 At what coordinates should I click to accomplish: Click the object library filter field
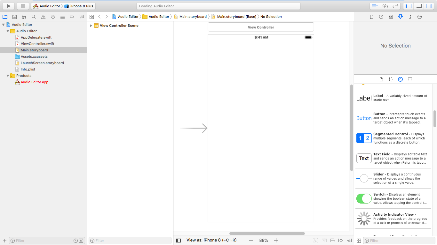tap(400, 240)
